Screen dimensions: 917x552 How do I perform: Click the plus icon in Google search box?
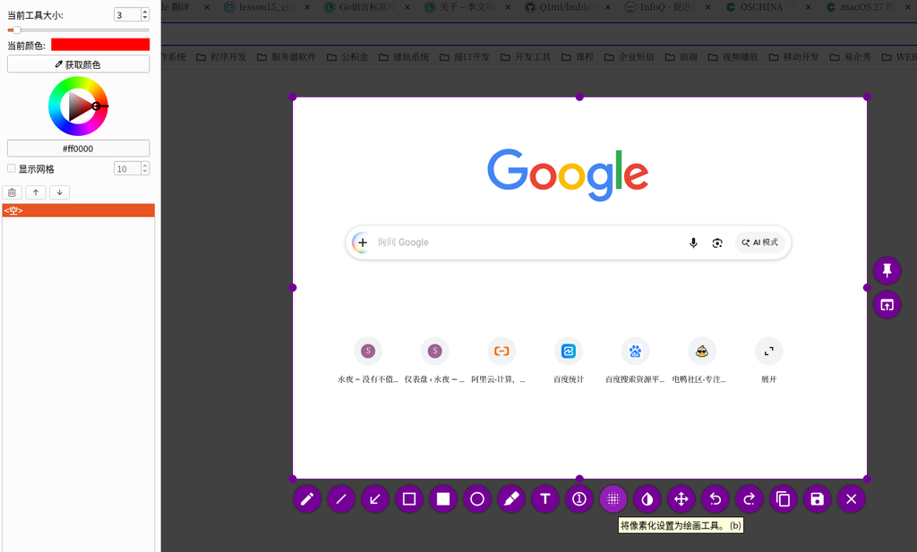pos(362,242)
